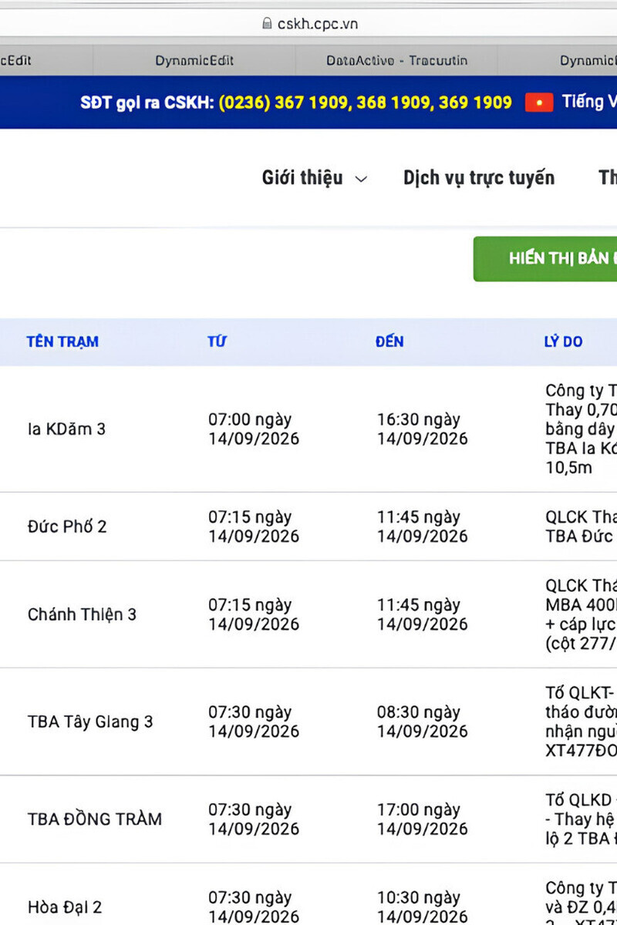Select the Hòa Đại 2 station cell
This screenshot has width=617, height=925.
(65, 907)
